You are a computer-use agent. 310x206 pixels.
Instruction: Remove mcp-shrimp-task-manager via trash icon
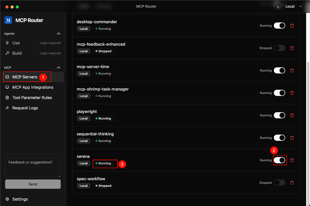tap(292, 93)
